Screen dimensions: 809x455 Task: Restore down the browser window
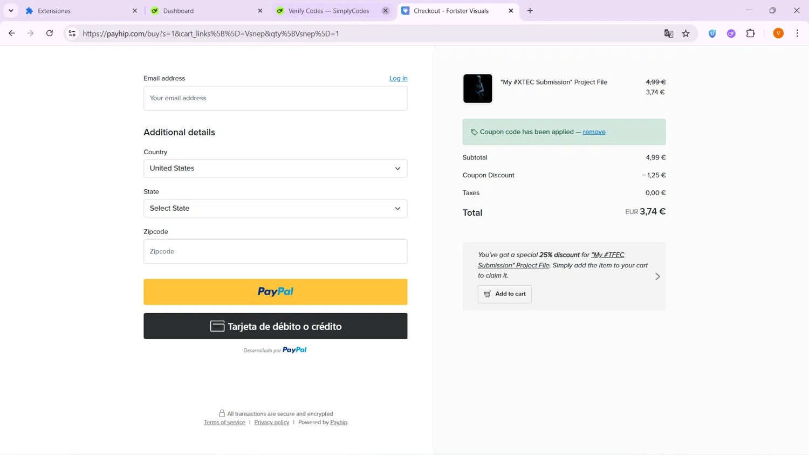click(x=772, y=11)
